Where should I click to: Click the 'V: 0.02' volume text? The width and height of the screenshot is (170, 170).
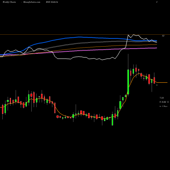(163, 102)
